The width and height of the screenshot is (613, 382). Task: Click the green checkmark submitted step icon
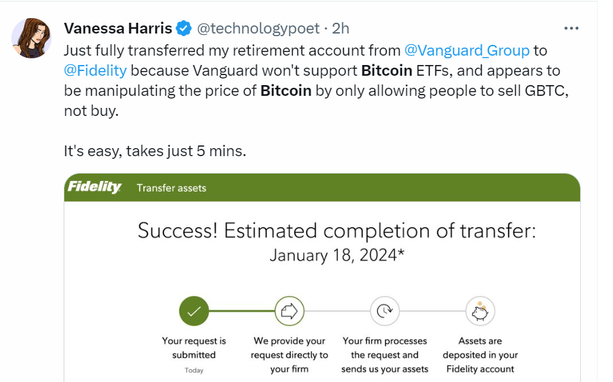(x=194, y=311)
